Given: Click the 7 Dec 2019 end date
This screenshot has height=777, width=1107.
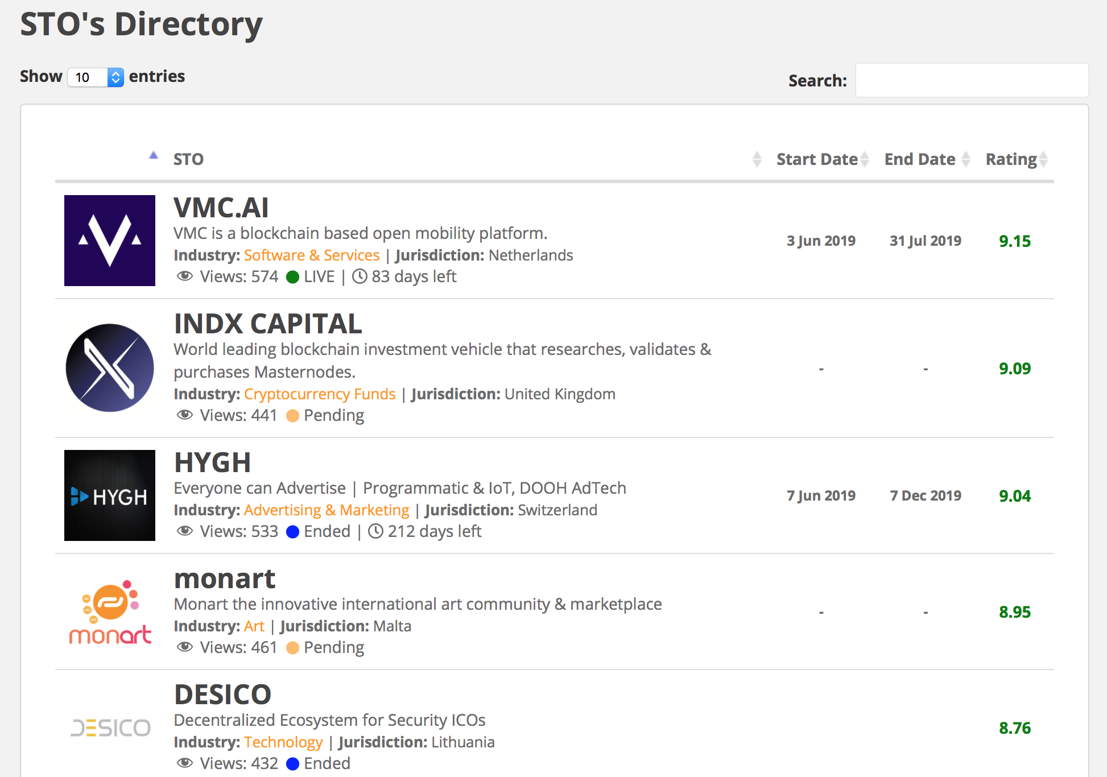Looking at the screenshot, I should [926, 496].
